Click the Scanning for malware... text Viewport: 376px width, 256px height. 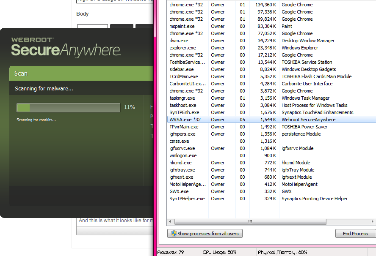(x=44, y=89)
